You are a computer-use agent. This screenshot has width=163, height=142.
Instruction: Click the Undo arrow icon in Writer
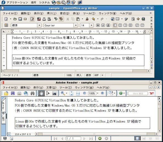pyautogui.click(x=93, y=19)
